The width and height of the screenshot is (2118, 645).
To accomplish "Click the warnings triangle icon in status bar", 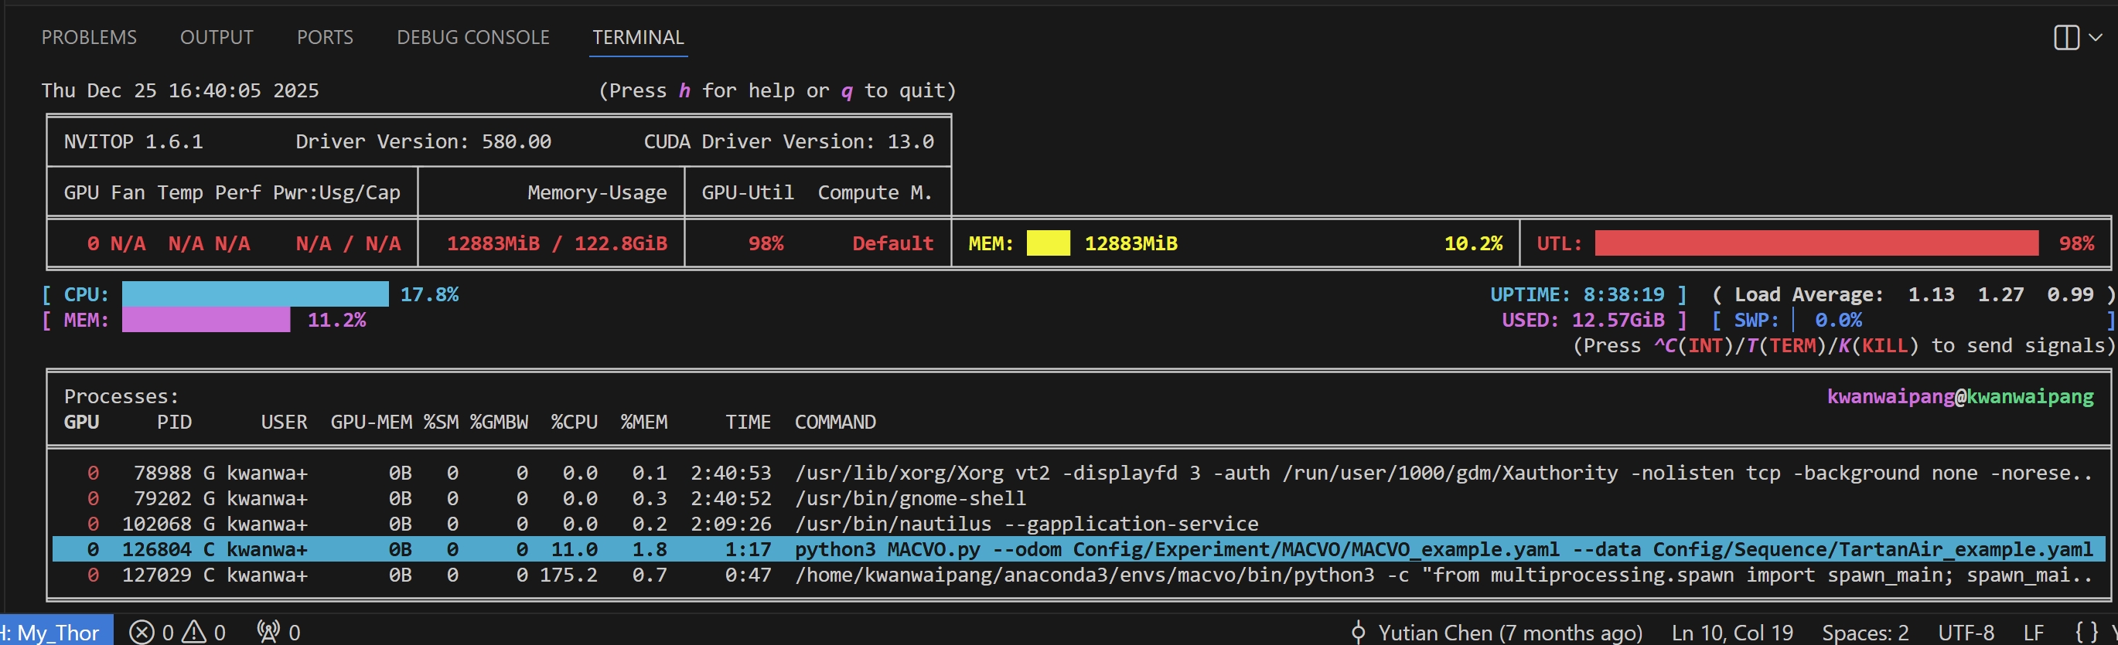I will [x=194, y=632].
